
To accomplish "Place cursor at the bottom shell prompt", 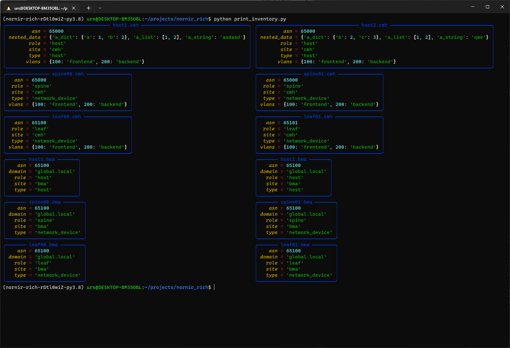I will tap(214, 287).
